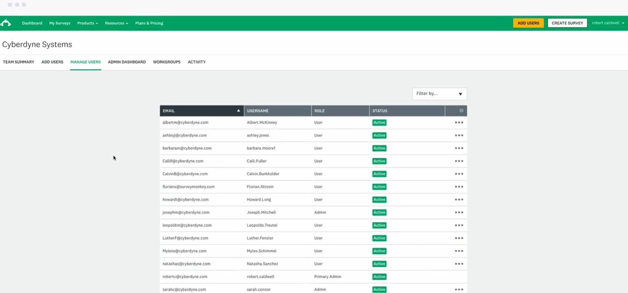The width and height of the screenshot is (628, 293).
Task: Open the ellipsis menu for Florian.Strosin
Action: [459, 187]
